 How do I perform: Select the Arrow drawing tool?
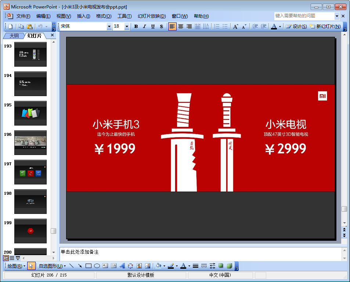click(80, 266)
